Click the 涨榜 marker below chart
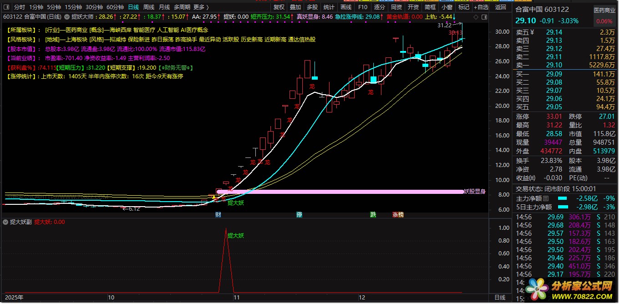The height and width of the screenshot is (304, 620). [x=398, y=214]
